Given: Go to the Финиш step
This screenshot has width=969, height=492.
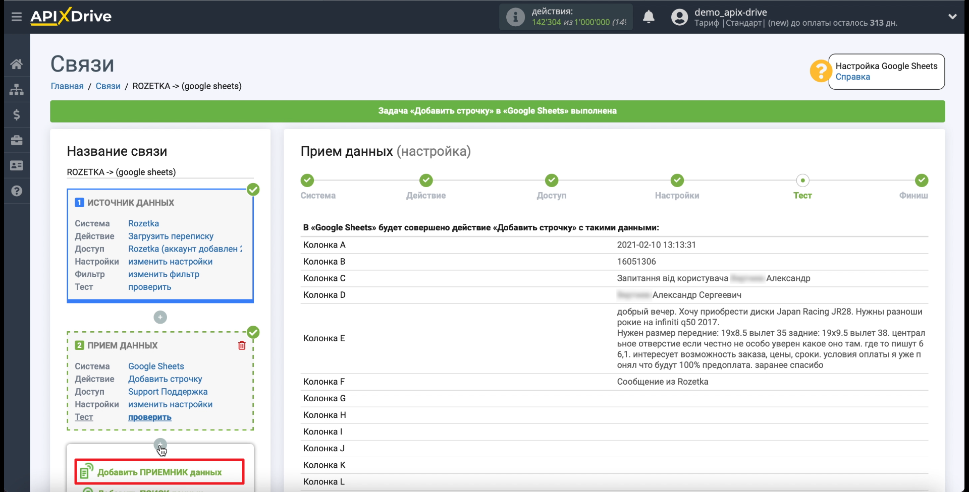Looking at the screenshot, I should 922,180.
